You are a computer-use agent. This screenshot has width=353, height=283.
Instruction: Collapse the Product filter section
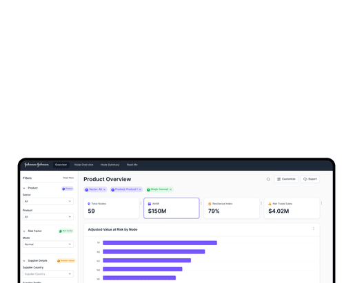24,188
